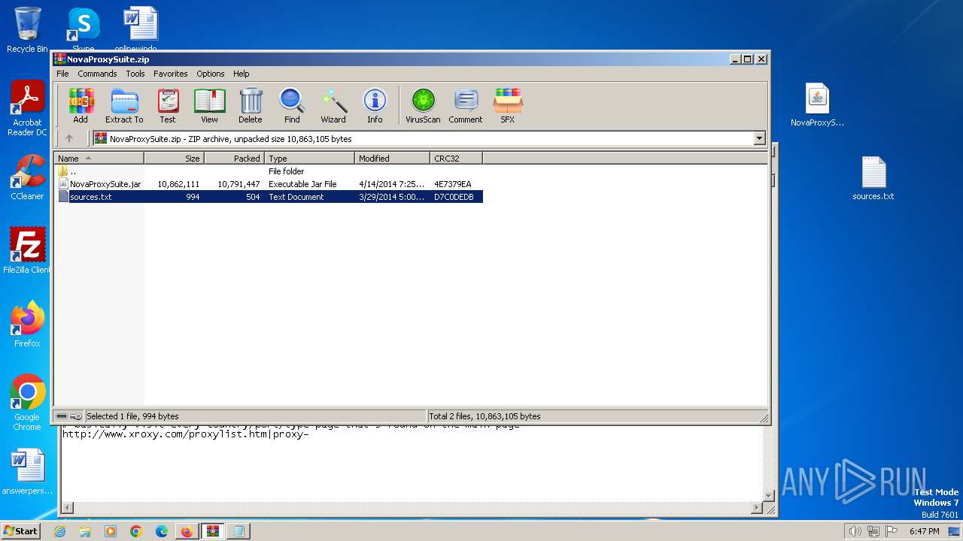
Task: Sort by Modified column header
Action: (x=392, y=158)
